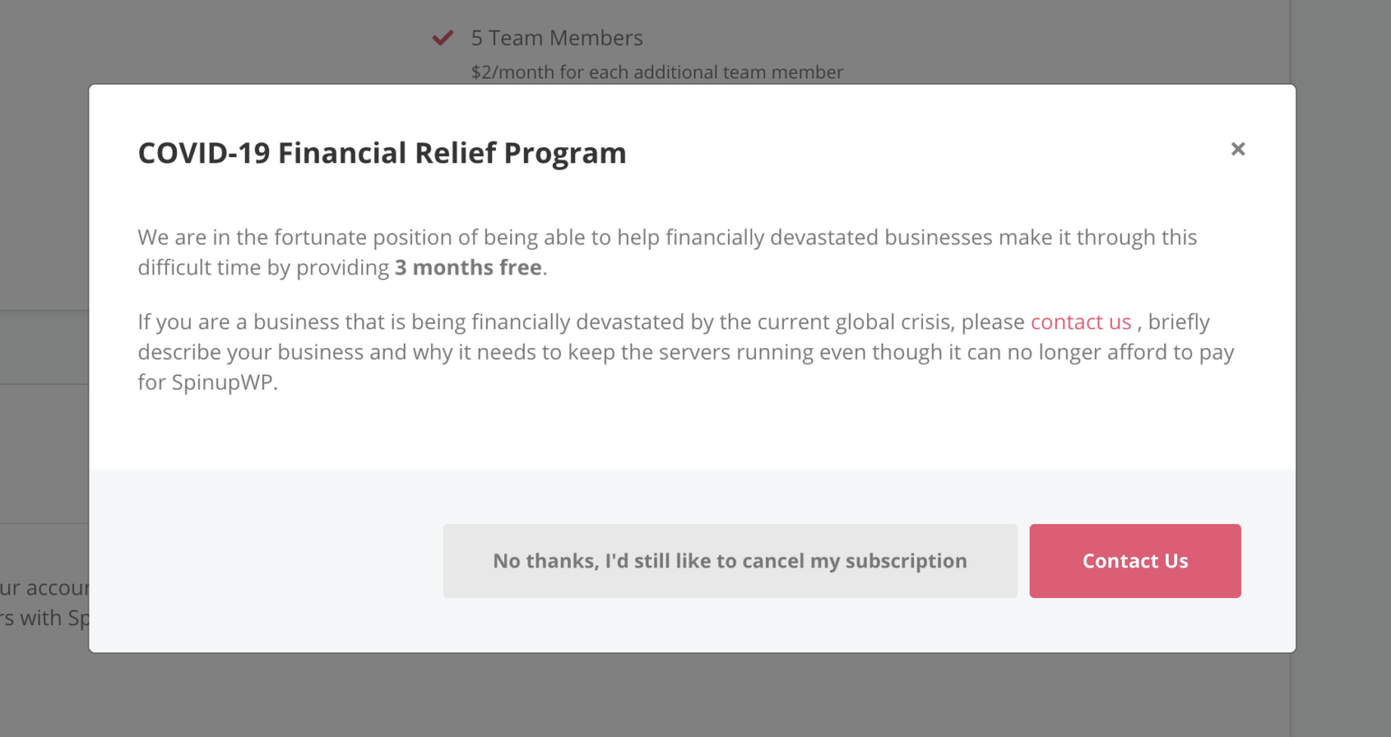This screenshot has height=737, width=1391.
Task: Click the paragraph starting 'We are in the fortunate'
Action: click(667, 253)
